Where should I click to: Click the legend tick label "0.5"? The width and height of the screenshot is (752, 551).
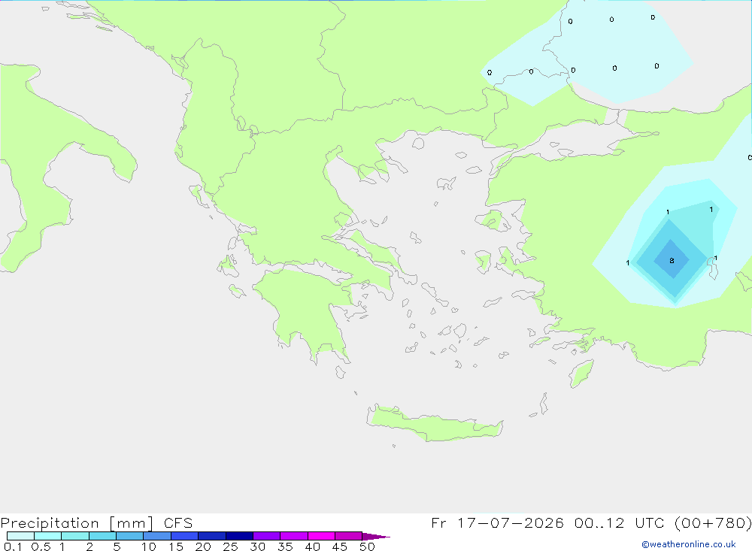pos(41,546)
